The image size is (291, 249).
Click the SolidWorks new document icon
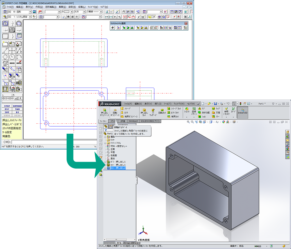[203, 104]
